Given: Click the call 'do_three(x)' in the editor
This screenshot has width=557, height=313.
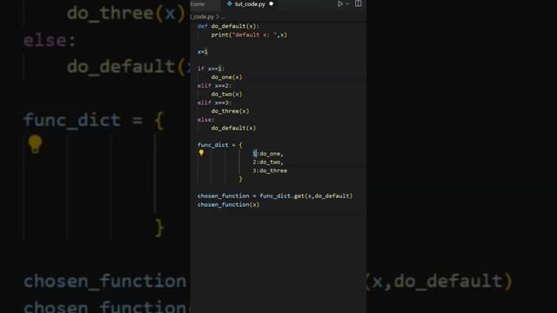Looking at the screenshot, I should (230, 111).
